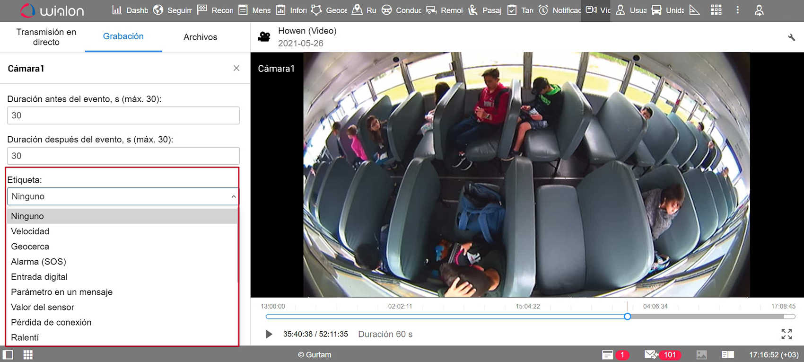Click the fullscreen expand icon
Screen dimensions: 804x362
point(787,334)
